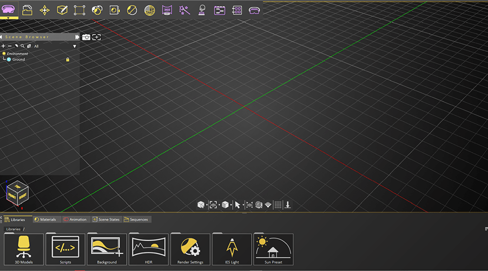Open the cube with pencil modeling tool
This screenshot has height=271, width=488.
pyautogui.click(x=62, y=10)
